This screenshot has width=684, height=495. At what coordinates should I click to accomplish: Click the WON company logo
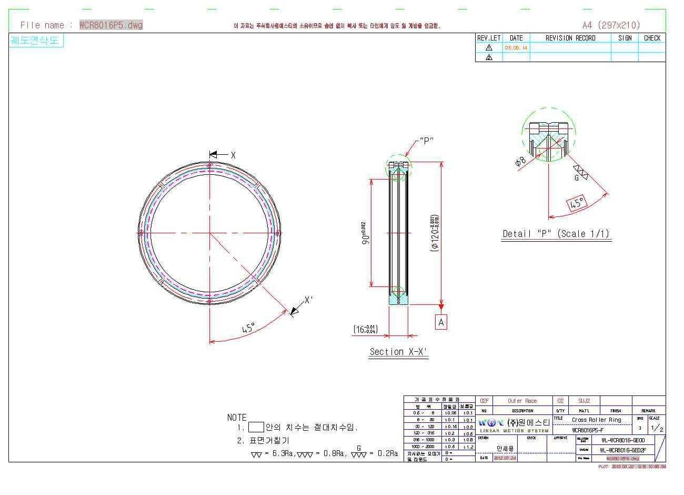491,422
